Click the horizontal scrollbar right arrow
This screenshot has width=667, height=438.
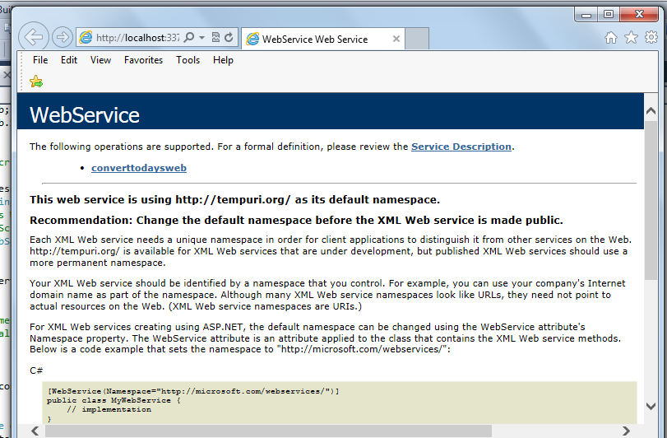tap(626, 431)
